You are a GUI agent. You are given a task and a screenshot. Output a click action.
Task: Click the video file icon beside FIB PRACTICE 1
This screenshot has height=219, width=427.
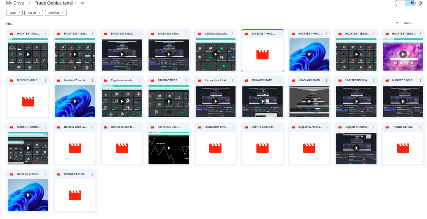click(x=152, y=80)
